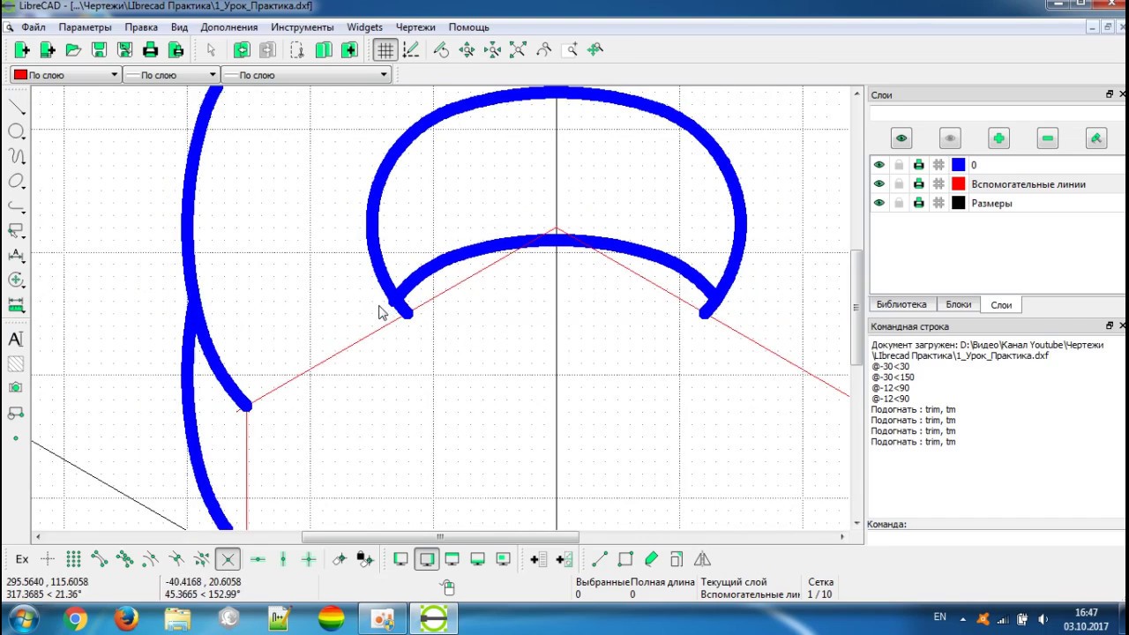This screenshot has height=635, width=1129.
Task: Switch to the Блоки tab
Action: pyautogui.click(x=959, y=304)
